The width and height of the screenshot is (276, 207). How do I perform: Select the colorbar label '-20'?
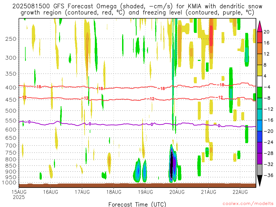pos(268,131)
